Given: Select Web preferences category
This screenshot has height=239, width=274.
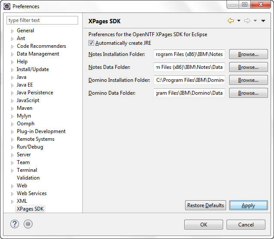Looking at the screenshot, I should click(x=22, y=186).
